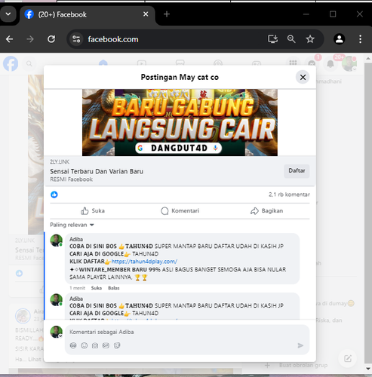Open the sticker picker in comment box
This screenshot has height=377, width=372.
117,345
